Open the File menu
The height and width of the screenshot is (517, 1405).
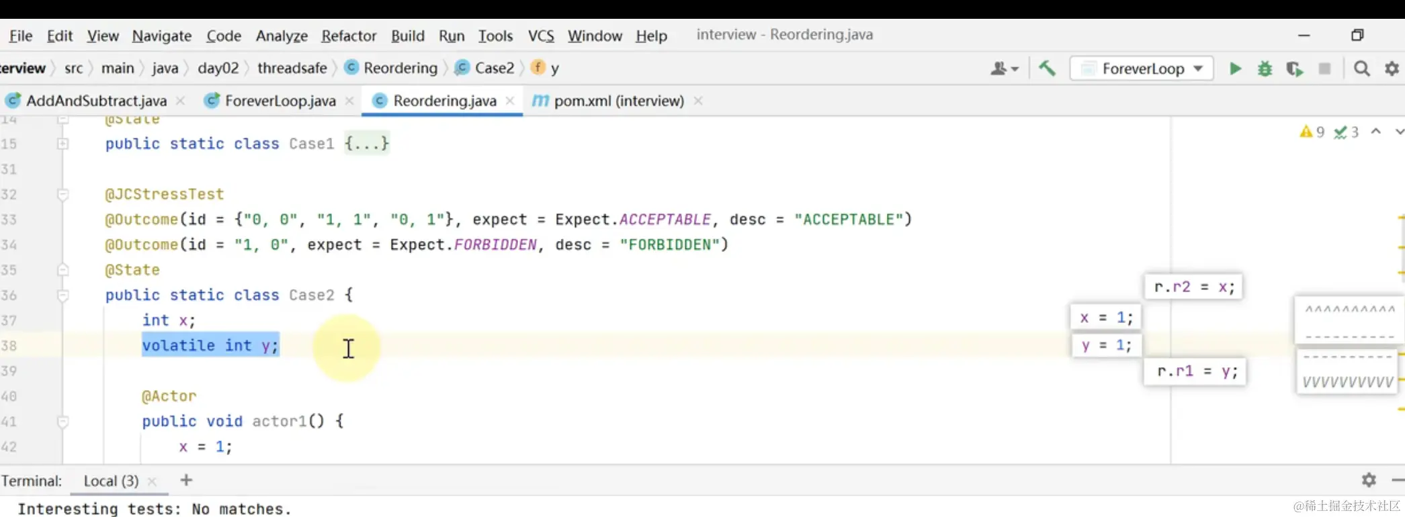(20, 36)
